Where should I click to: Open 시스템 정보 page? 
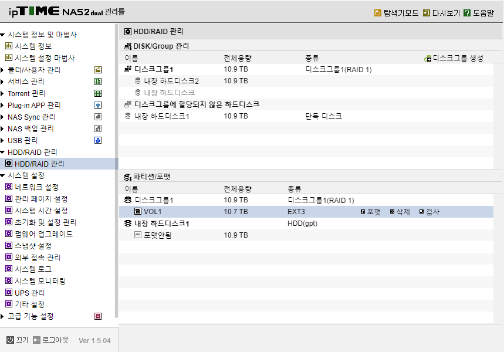click(x=33, y=46)
